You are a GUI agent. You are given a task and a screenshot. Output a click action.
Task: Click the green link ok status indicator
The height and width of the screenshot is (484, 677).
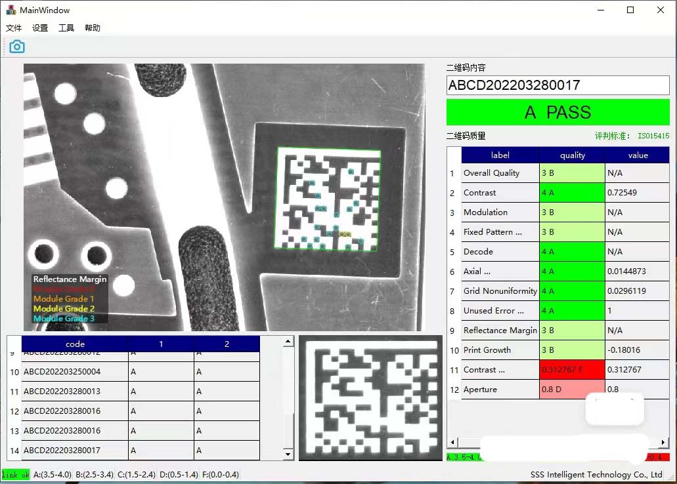tap(16, 475)
